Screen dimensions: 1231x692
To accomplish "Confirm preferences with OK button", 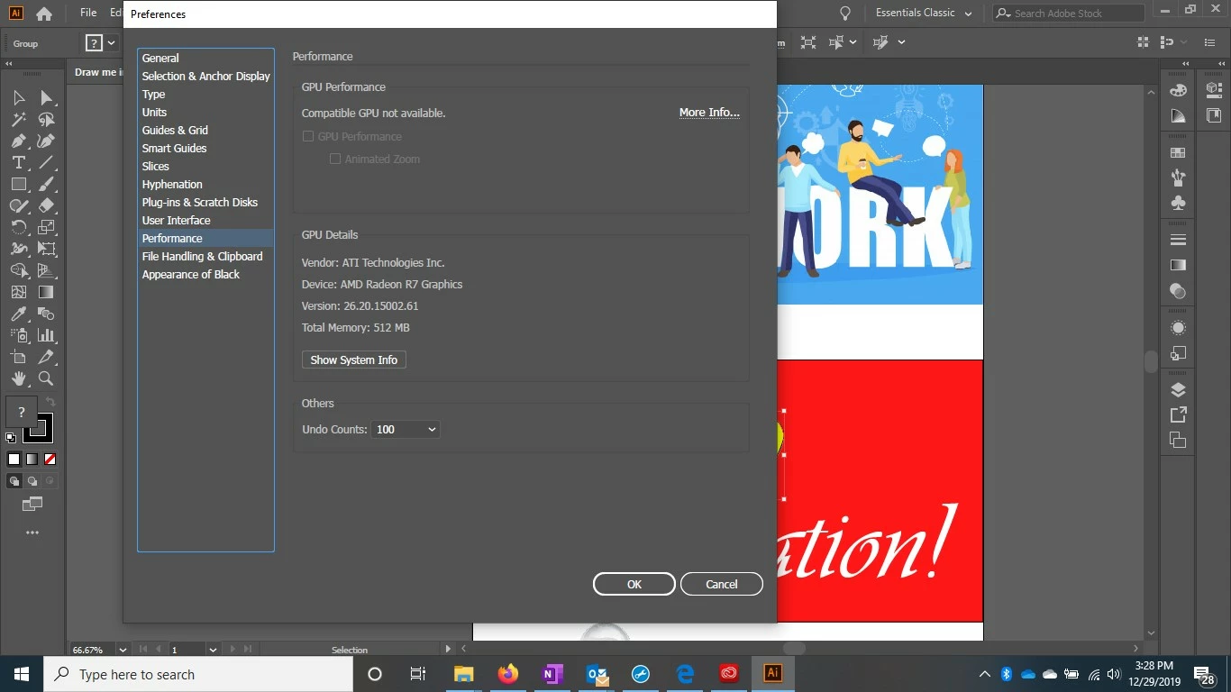I will click(x=634, y=584).
